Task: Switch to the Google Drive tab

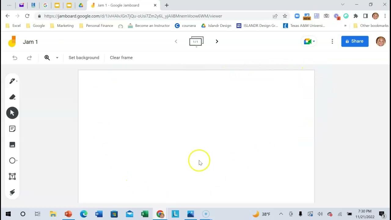Action: point(81,5)
